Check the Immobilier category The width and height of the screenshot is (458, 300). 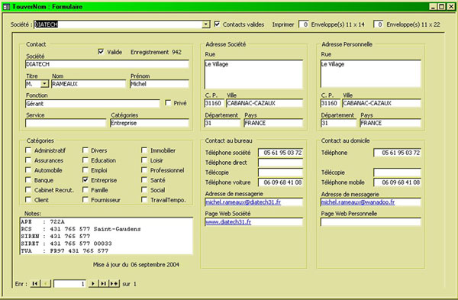pos(144,150)
